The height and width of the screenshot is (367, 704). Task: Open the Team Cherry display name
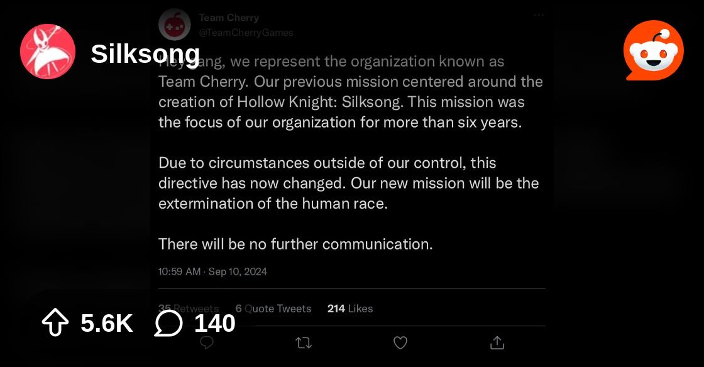pyautogui.click(x=229, y=18)
